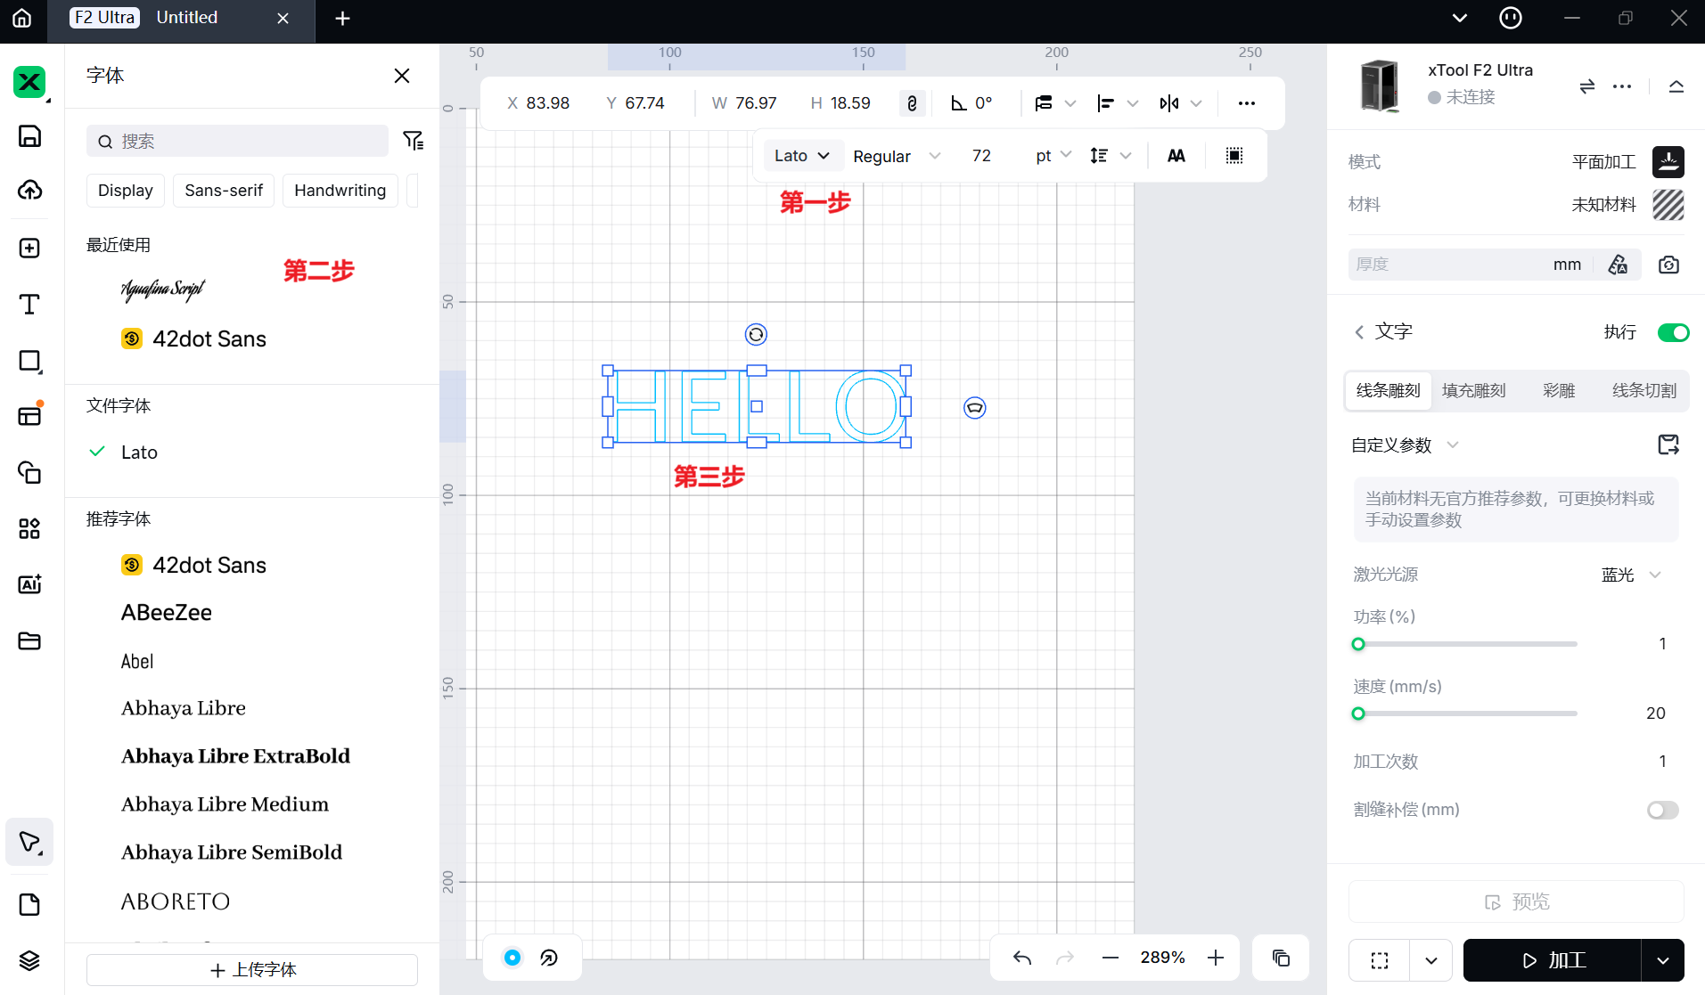Select the Handwriting font category
The width and height of the screenshot is (1705, 995).
[x=340, y=191]
